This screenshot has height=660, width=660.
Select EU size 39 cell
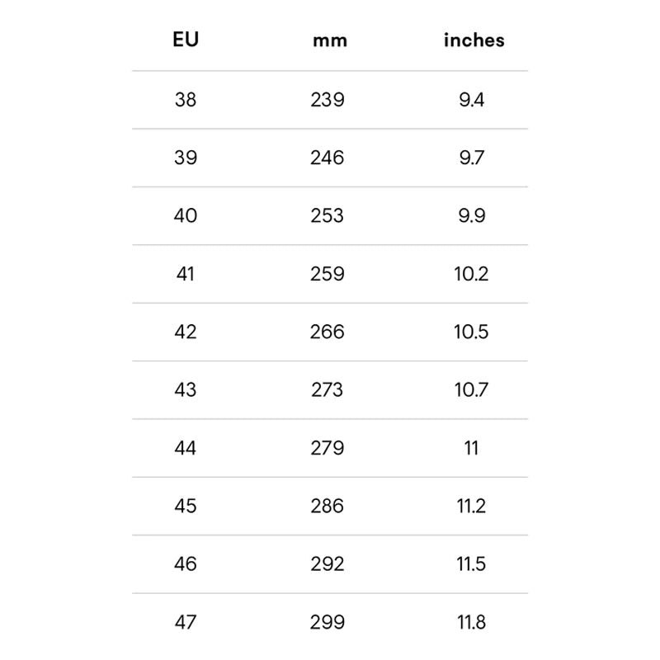point(186,158)
